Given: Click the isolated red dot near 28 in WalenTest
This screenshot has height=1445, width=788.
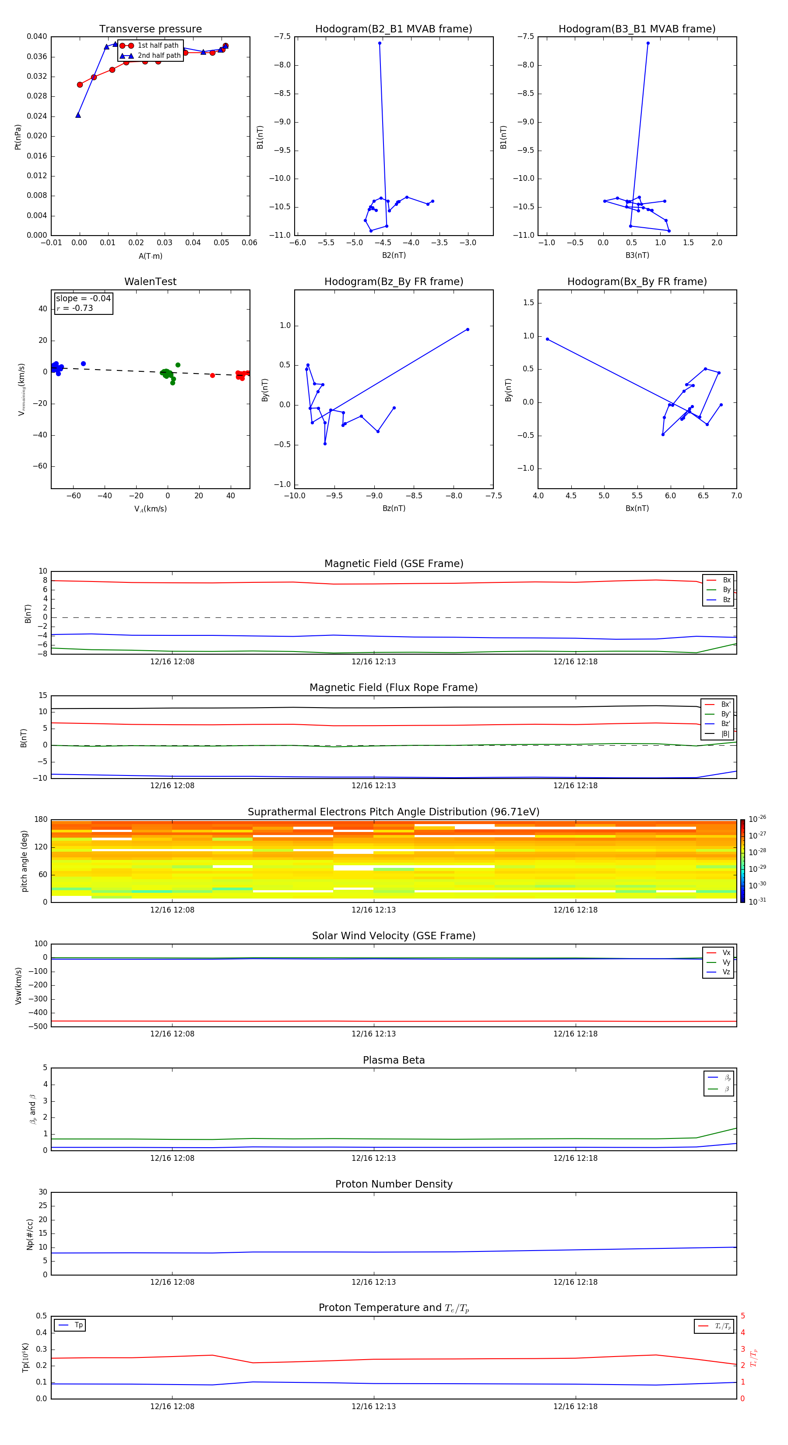Looking at the screenshot, I should (x=213, y=375).
